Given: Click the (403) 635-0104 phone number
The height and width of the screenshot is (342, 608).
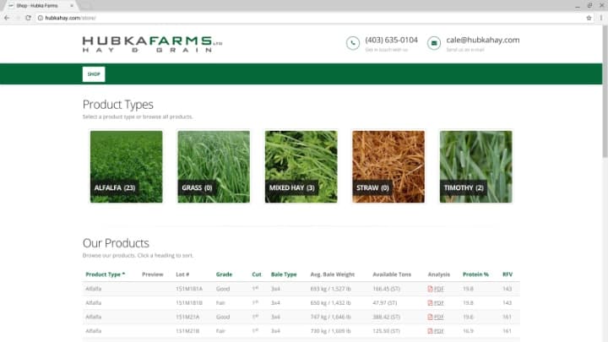Looking at the screenshot, I should pyautogui.click(x=391, y=40).
